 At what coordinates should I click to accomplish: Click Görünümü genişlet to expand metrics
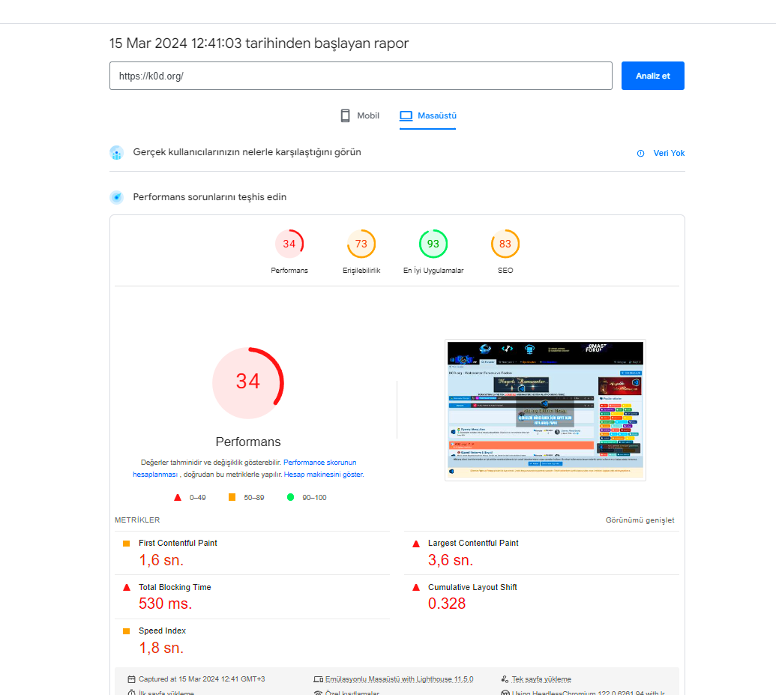(x=640, y=520)
